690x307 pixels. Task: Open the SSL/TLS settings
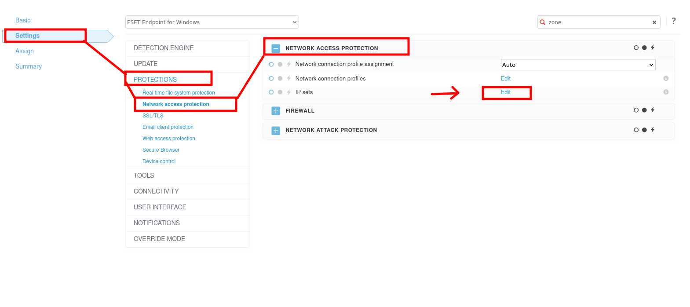[x=153, y=116]
